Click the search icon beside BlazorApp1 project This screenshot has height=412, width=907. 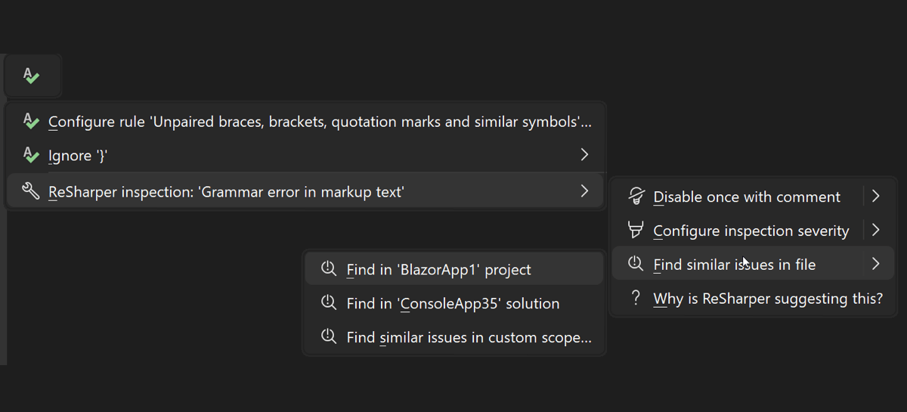point(329,269)
